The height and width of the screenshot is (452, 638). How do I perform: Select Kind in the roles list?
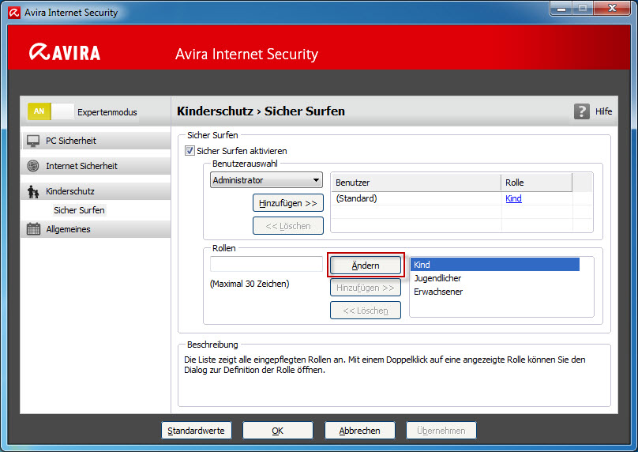(495, 265)
